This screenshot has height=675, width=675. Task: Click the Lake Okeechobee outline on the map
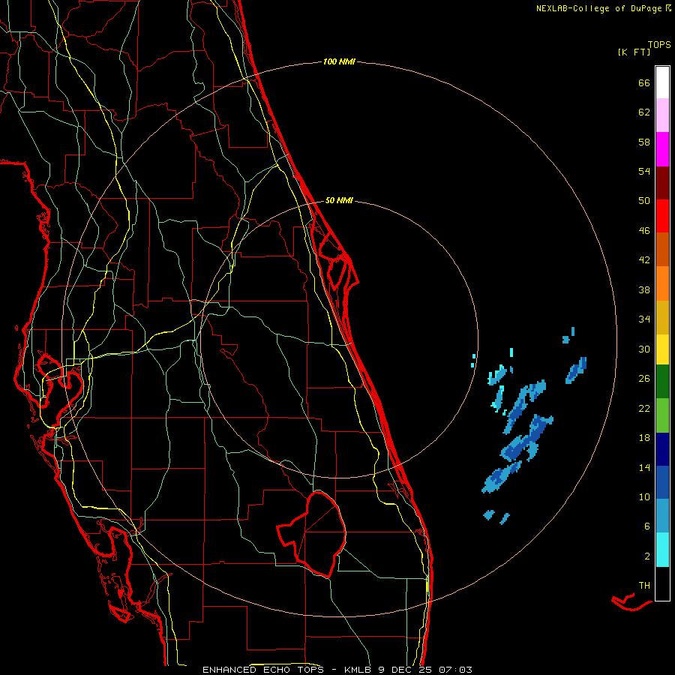[x=312, y=534]
